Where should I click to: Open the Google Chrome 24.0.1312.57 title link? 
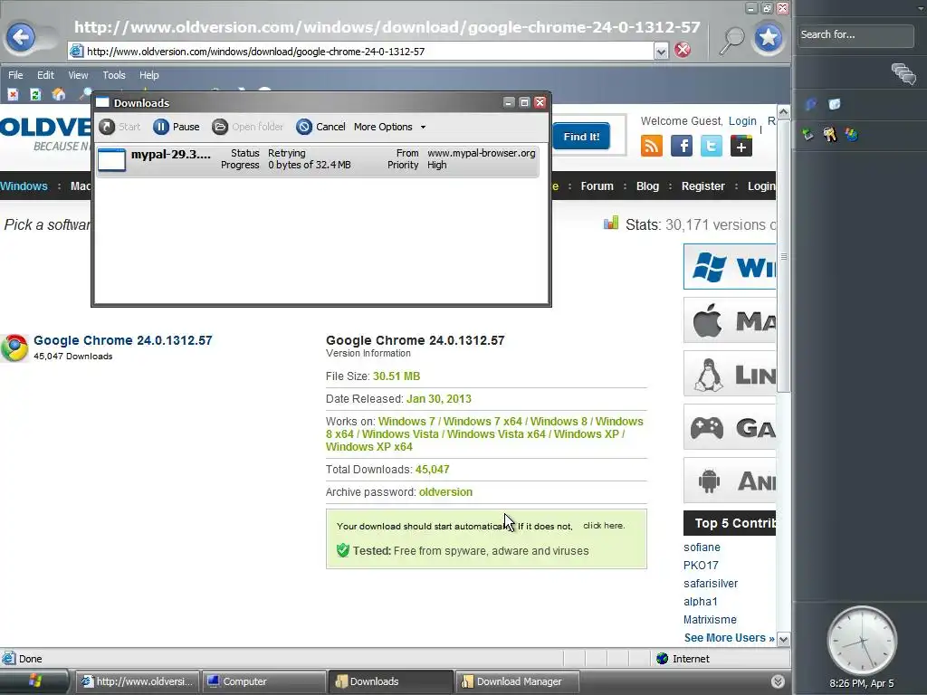122,340
